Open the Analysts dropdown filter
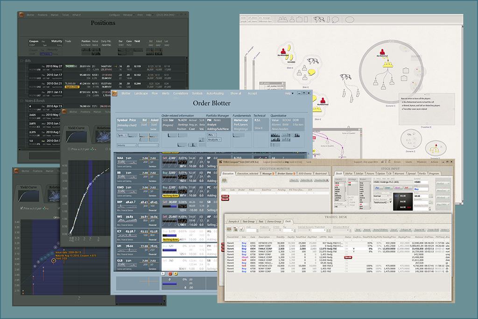This screenshot has height=319, width=478. [213, 140]
